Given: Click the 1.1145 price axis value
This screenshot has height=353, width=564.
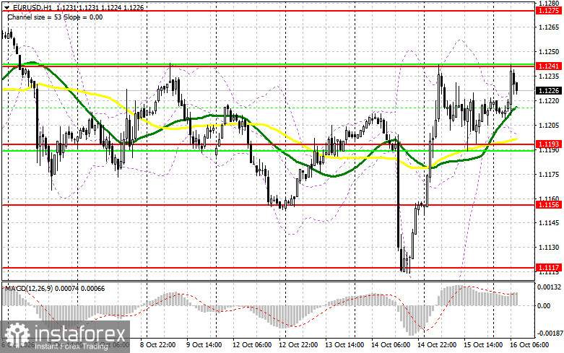Looking at the screenshot, I should tap(549, 223).
